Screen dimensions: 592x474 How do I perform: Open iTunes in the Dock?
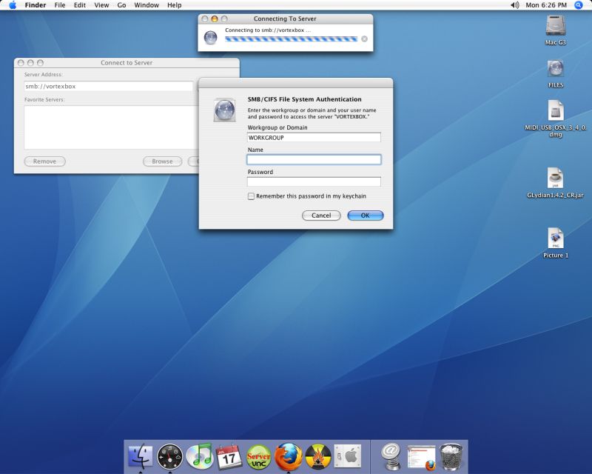click(x=200, y=456)
